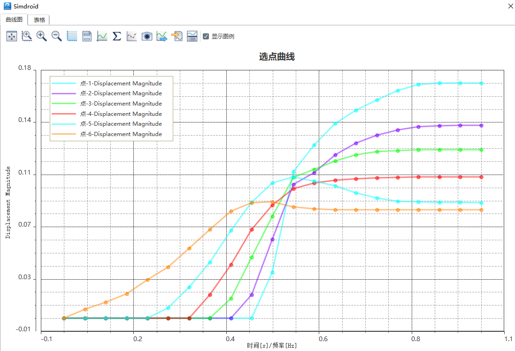Click the red line swatch in legend

click(x=64, y=114)
